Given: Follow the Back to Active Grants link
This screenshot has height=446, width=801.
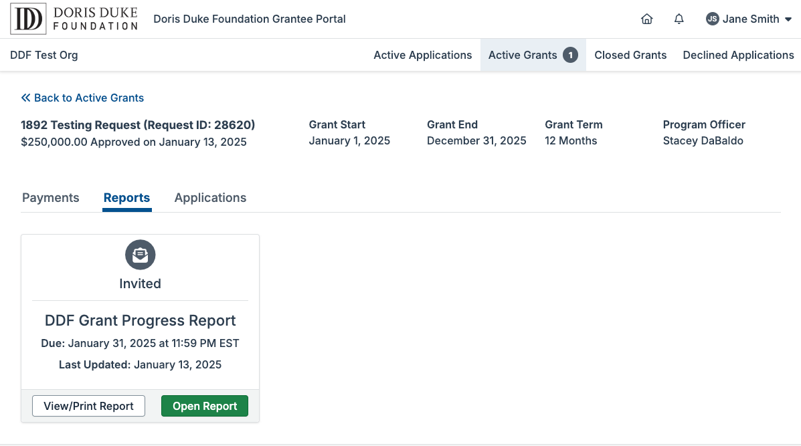Looking at the screenshot, I should (82, 98).
